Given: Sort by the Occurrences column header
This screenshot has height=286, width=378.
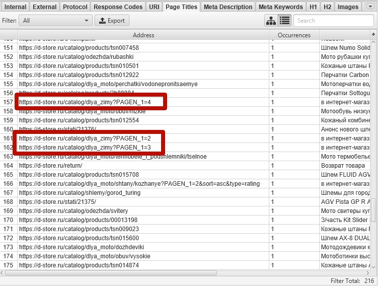Looking at the screenshot, I should click(x=294, y=35).
